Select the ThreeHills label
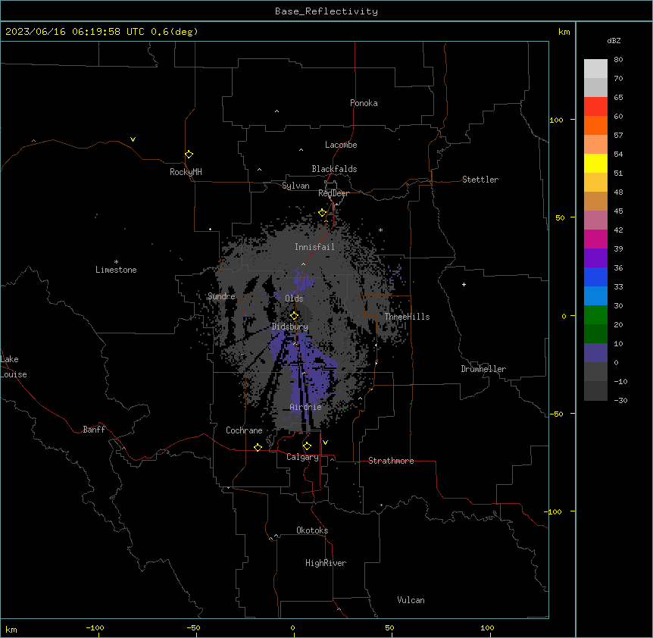This screenshot has height=638, width=653. (x=407, y=317)
